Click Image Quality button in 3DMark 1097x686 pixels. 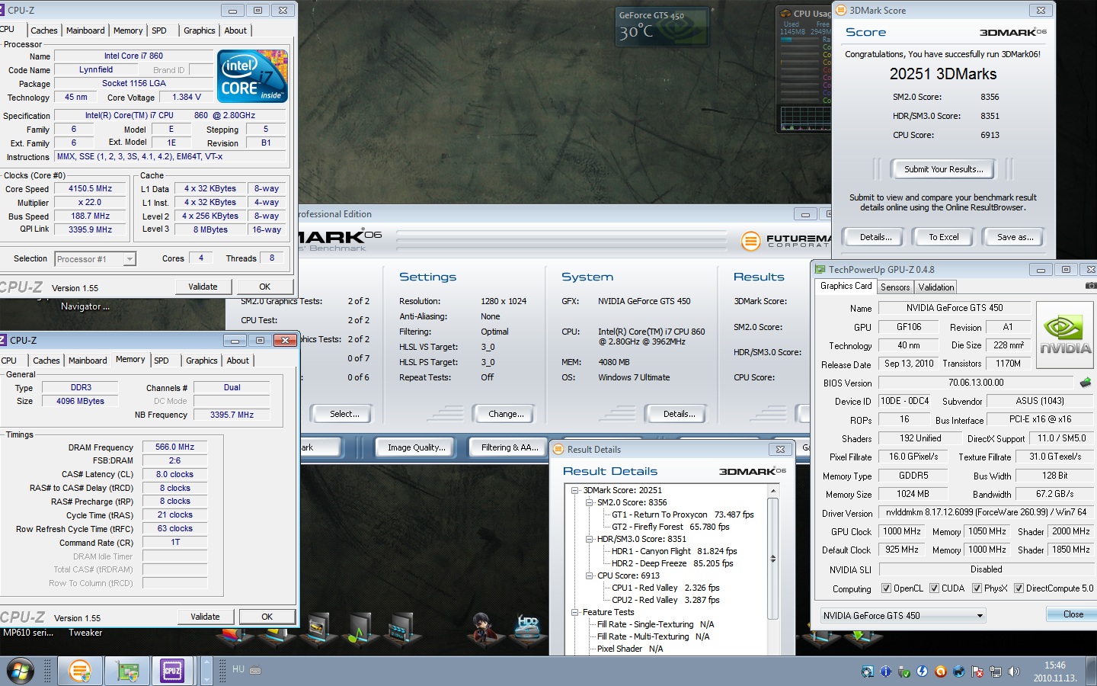click(416, 447)
